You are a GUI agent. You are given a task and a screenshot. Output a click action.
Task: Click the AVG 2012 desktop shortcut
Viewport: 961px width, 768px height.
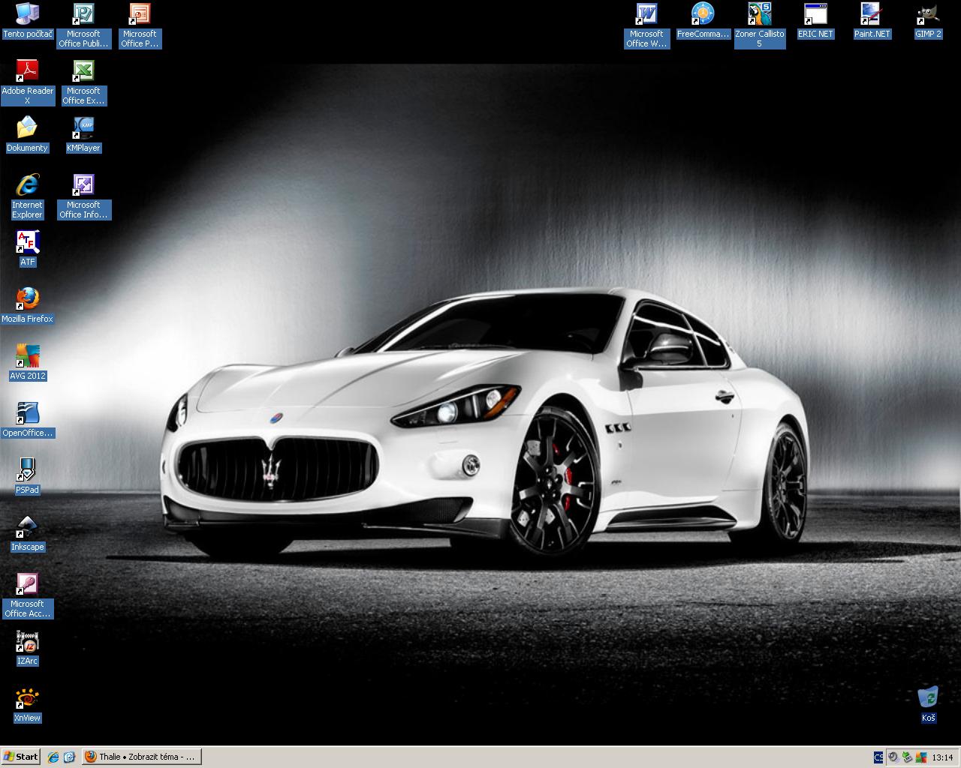tap(27, 356)
